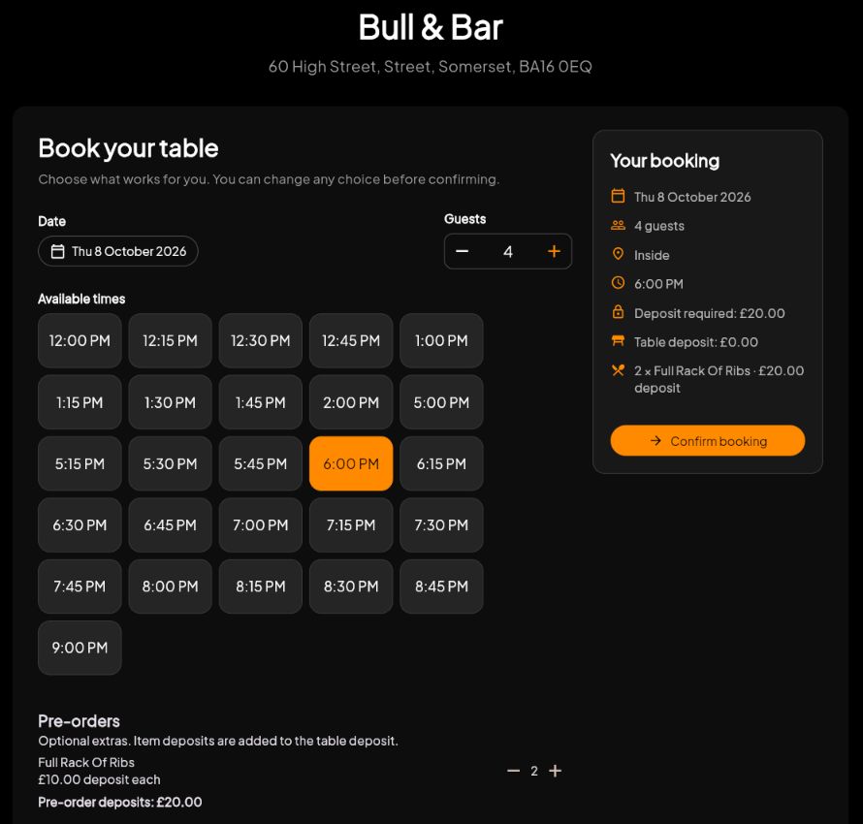Click the cutlery icon beside Full Rack Of Ribs
The height and width of the screenshot is (824, 863).
coord(618,370)
